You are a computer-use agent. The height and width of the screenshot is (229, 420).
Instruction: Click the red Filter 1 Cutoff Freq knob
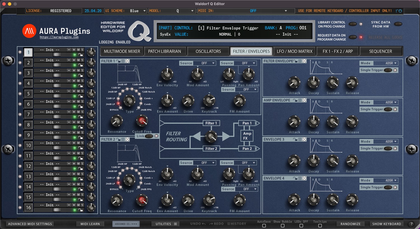tap(142, 121)
